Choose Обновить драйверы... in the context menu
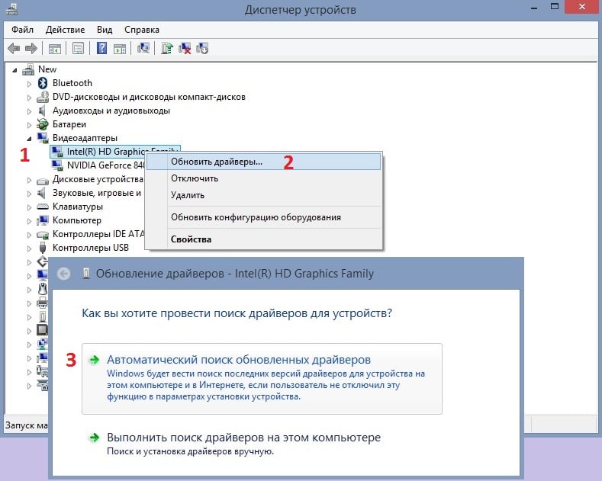This screenshot has width=602, height=481. point(264,162)
